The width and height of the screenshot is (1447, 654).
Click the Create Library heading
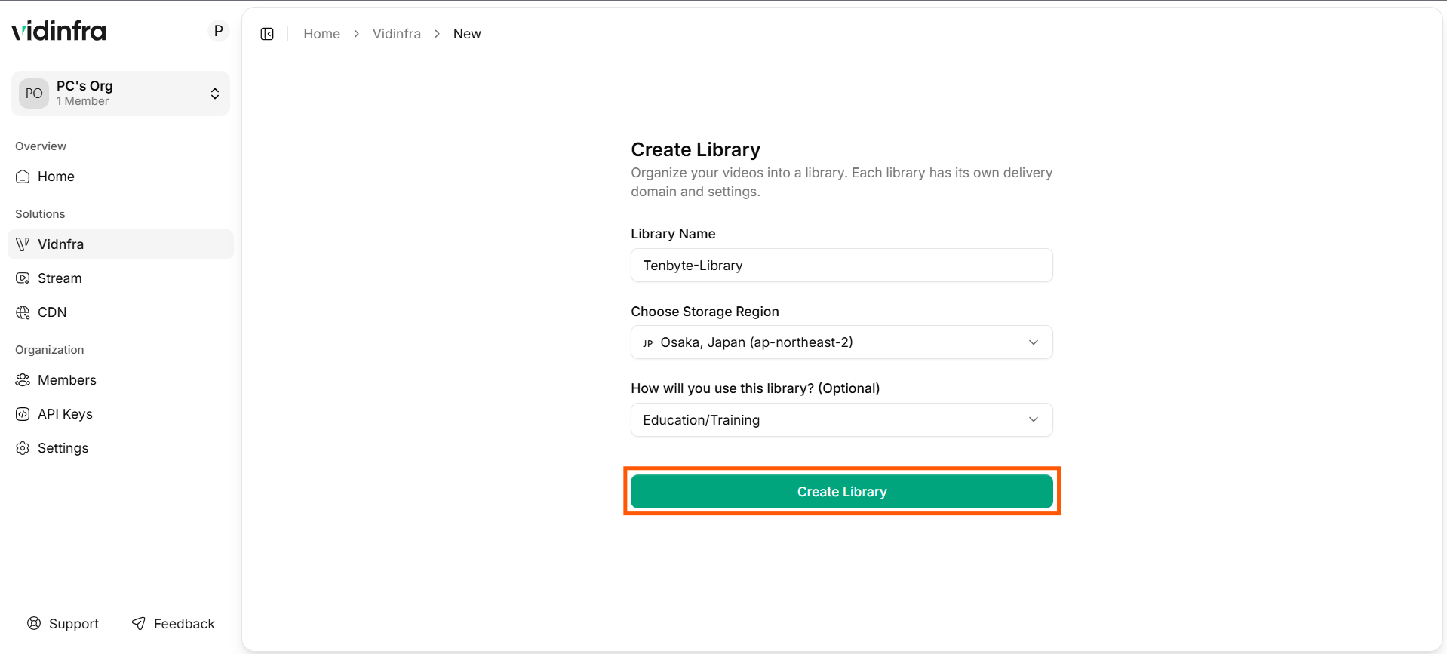point(696,149)
